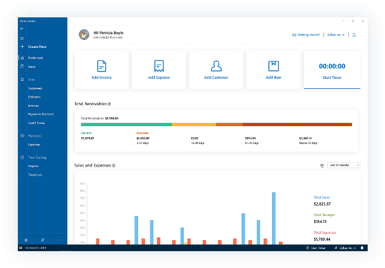
Task: Select Timesheet under Time Tracking
Action: click(x=35, y=174)
